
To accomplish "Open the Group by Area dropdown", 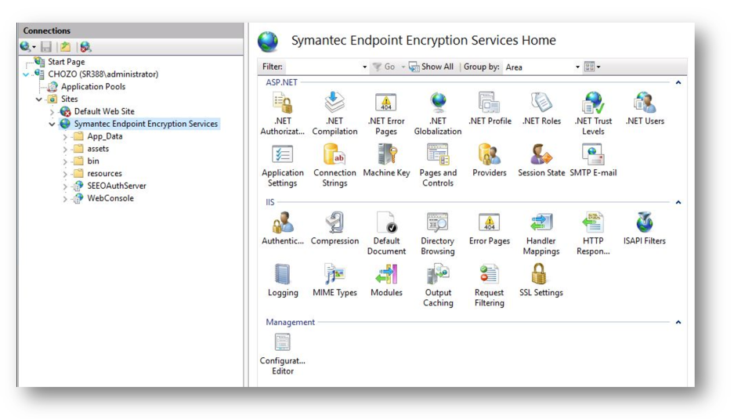I will [578, 67].
